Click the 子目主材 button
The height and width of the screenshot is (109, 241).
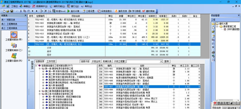96,61
